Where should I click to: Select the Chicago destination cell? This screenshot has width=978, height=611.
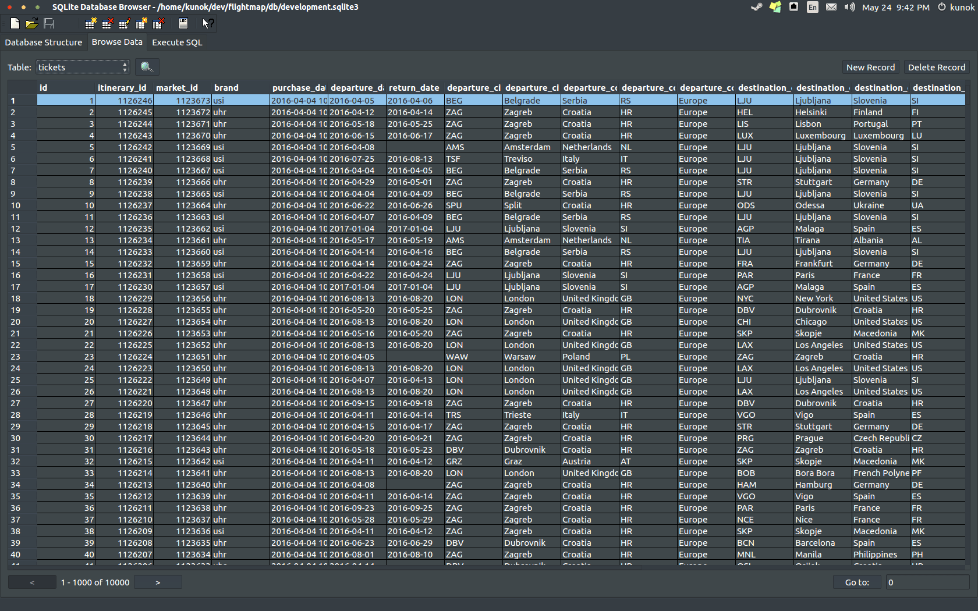pyautogui.click(x=823, y=322)
